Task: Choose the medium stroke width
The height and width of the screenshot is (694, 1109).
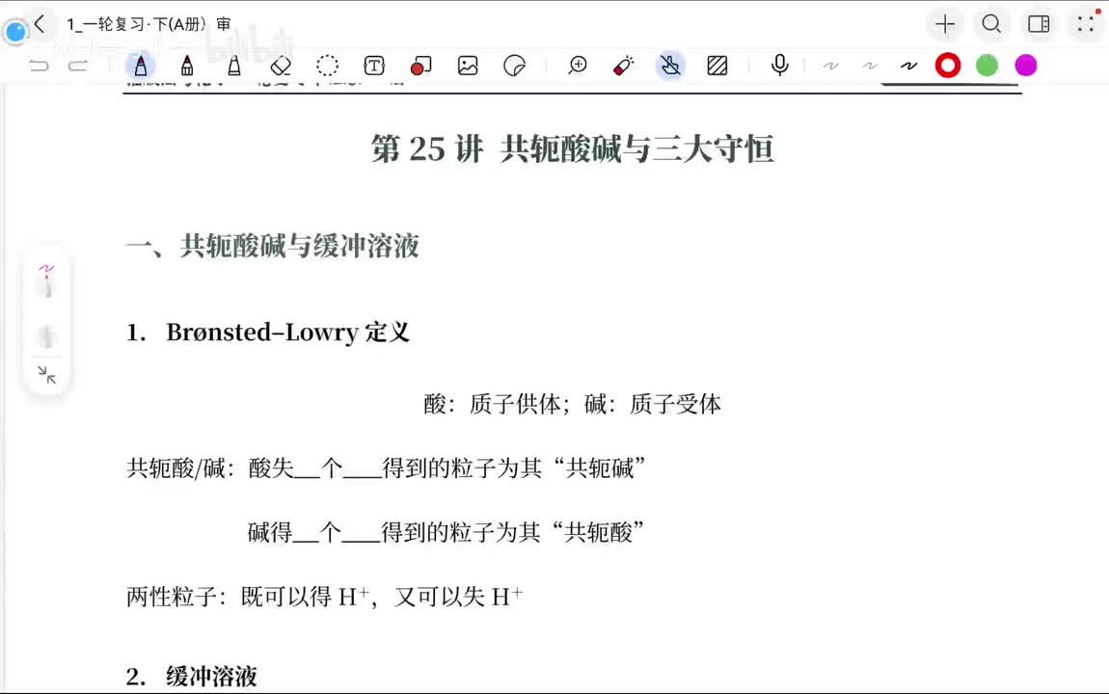Action: [x=869, y=66]
